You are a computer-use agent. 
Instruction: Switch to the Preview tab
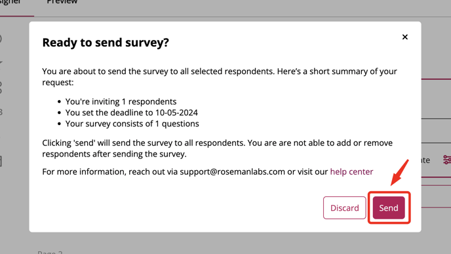[x=62, y=3]
